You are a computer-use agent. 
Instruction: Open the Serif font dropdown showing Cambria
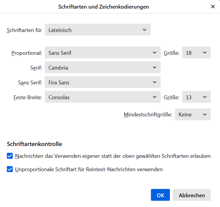(103, 68)
